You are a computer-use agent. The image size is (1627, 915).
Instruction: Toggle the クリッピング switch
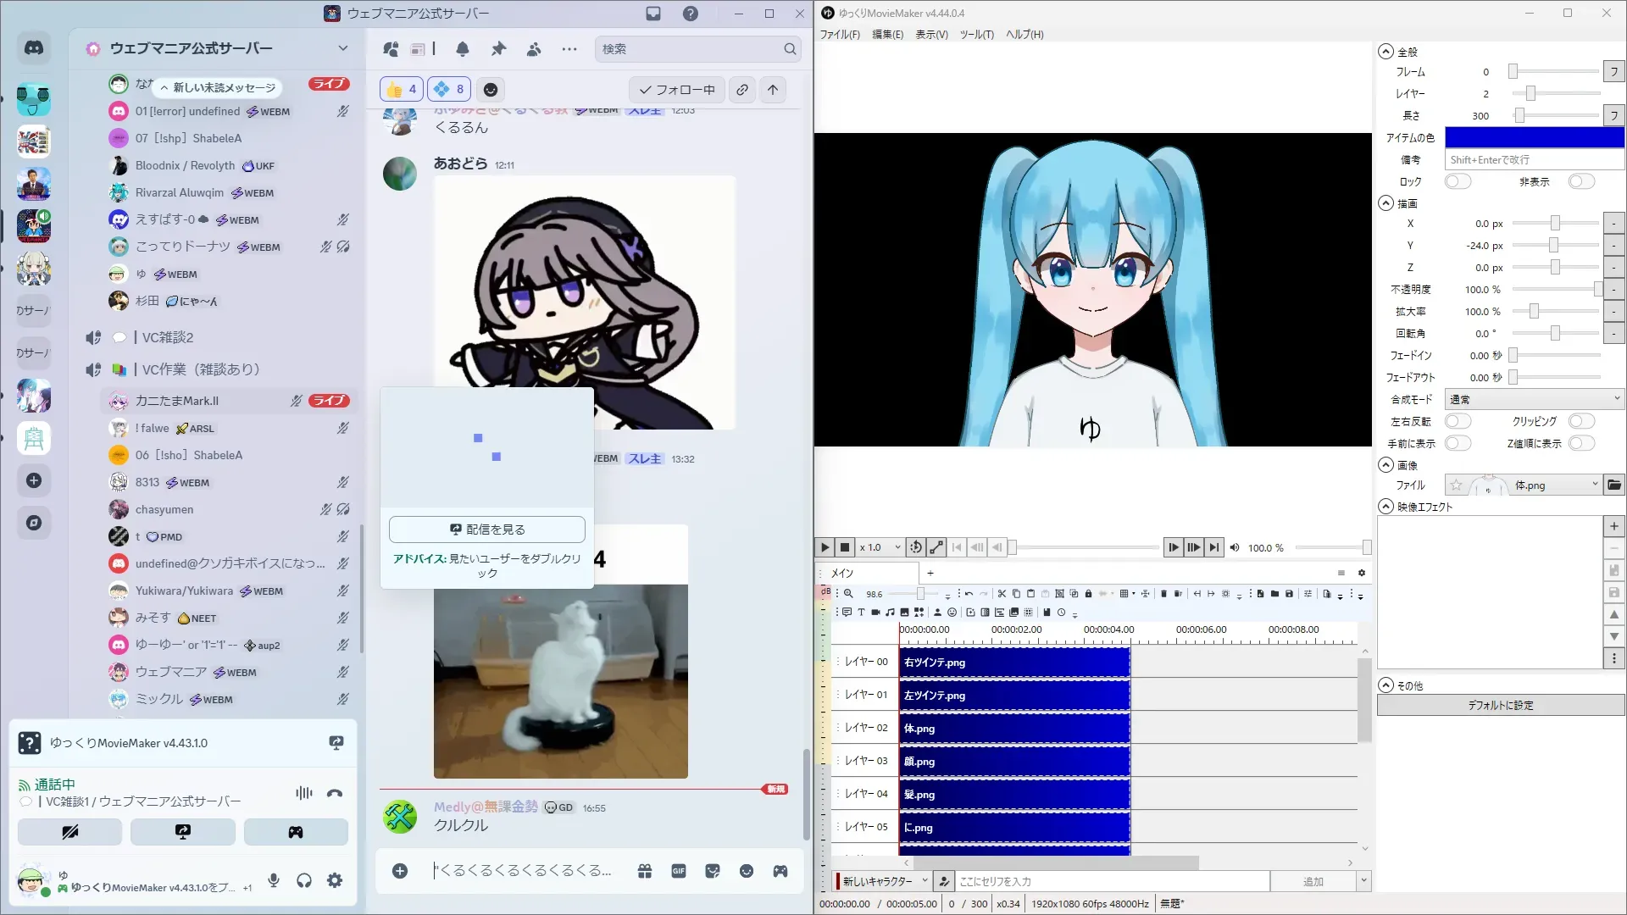coord(1581,421)
